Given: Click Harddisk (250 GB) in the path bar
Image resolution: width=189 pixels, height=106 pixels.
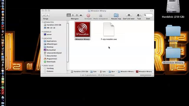Looking at the screenshot, I should click(79, 72).
